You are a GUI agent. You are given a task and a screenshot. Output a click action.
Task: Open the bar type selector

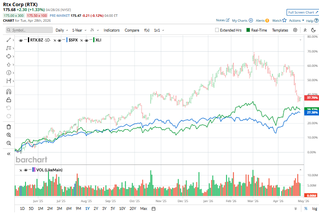[94, 30]
